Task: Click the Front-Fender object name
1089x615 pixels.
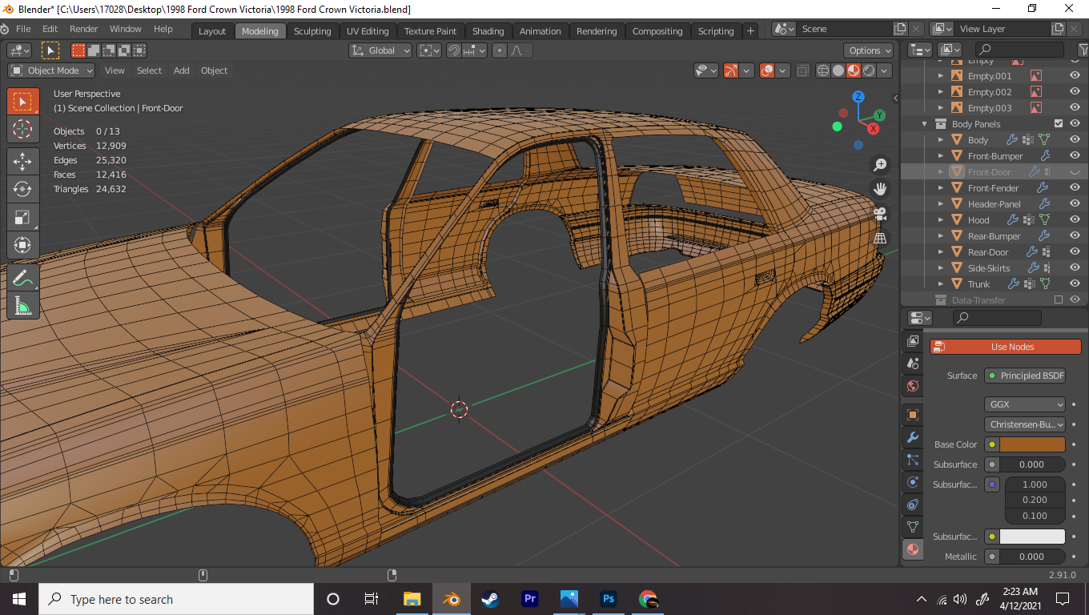Action: point(993,188)
